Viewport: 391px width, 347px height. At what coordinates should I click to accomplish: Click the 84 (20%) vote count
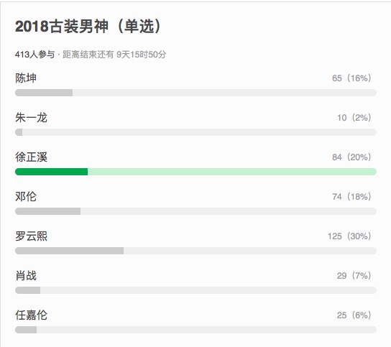(351, 157)
